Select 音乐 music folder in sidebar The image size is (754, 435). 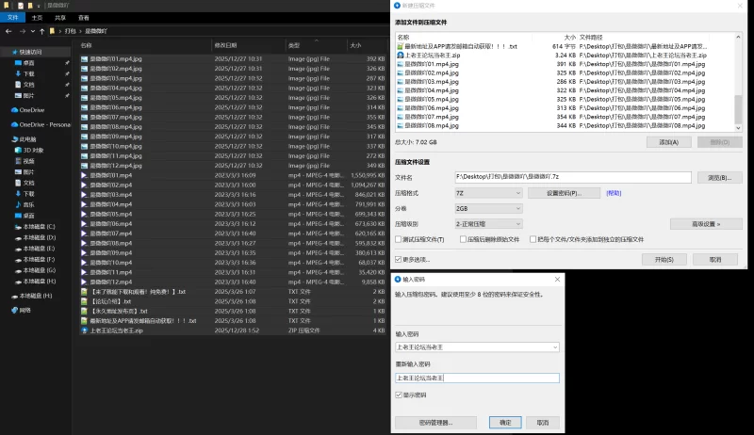pyautogui.click(x=28, y=204)
